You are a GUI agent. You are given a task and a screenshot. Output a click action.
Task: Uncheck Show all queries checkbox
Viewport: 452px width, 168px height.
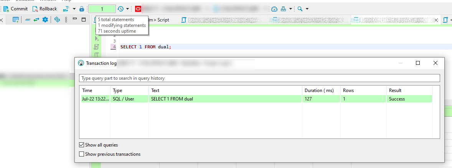(x=82, y=145)
